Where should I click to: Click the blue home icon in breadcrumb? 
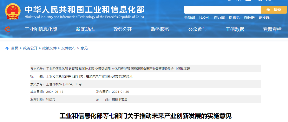(x=7, y=48)
